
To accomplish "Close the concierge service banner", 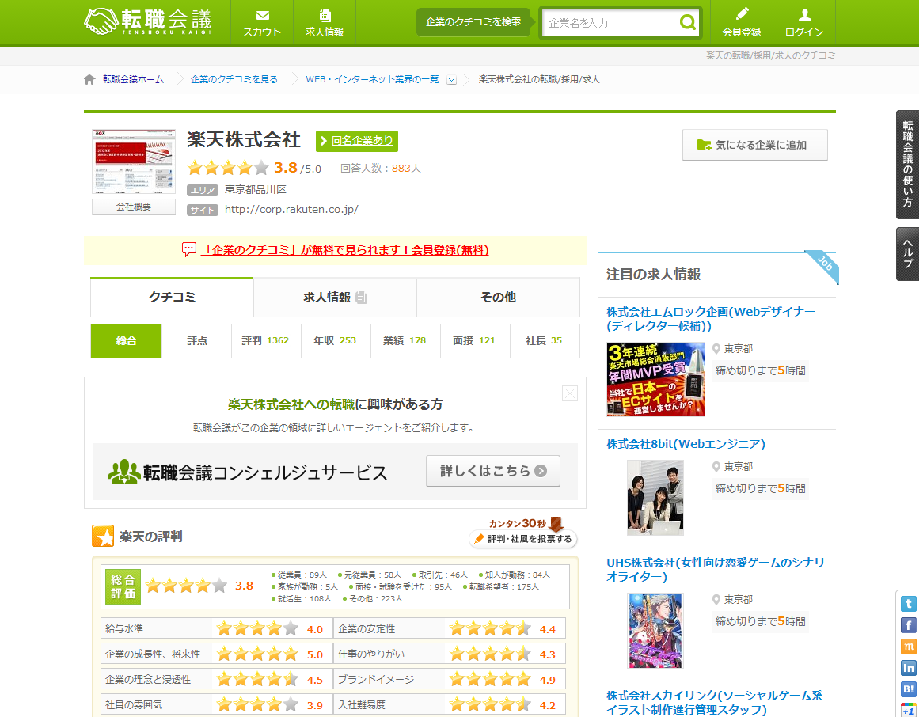I will 570,393.
